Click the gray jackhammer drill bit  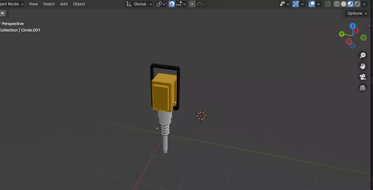click(x=166, y=144)
